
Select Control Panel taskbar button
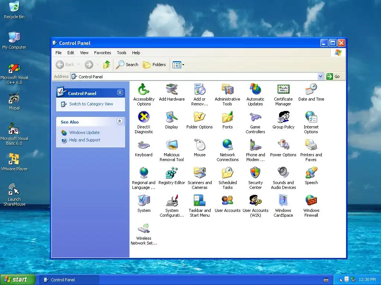(x=69, y=280)
